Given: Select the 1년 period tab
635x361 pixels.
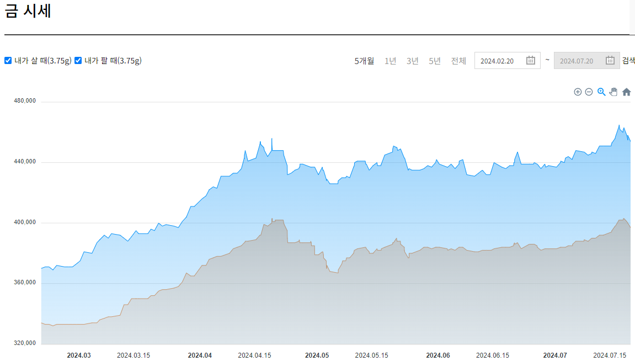Looking at the screenshot, I should click(x=391, y=61).
